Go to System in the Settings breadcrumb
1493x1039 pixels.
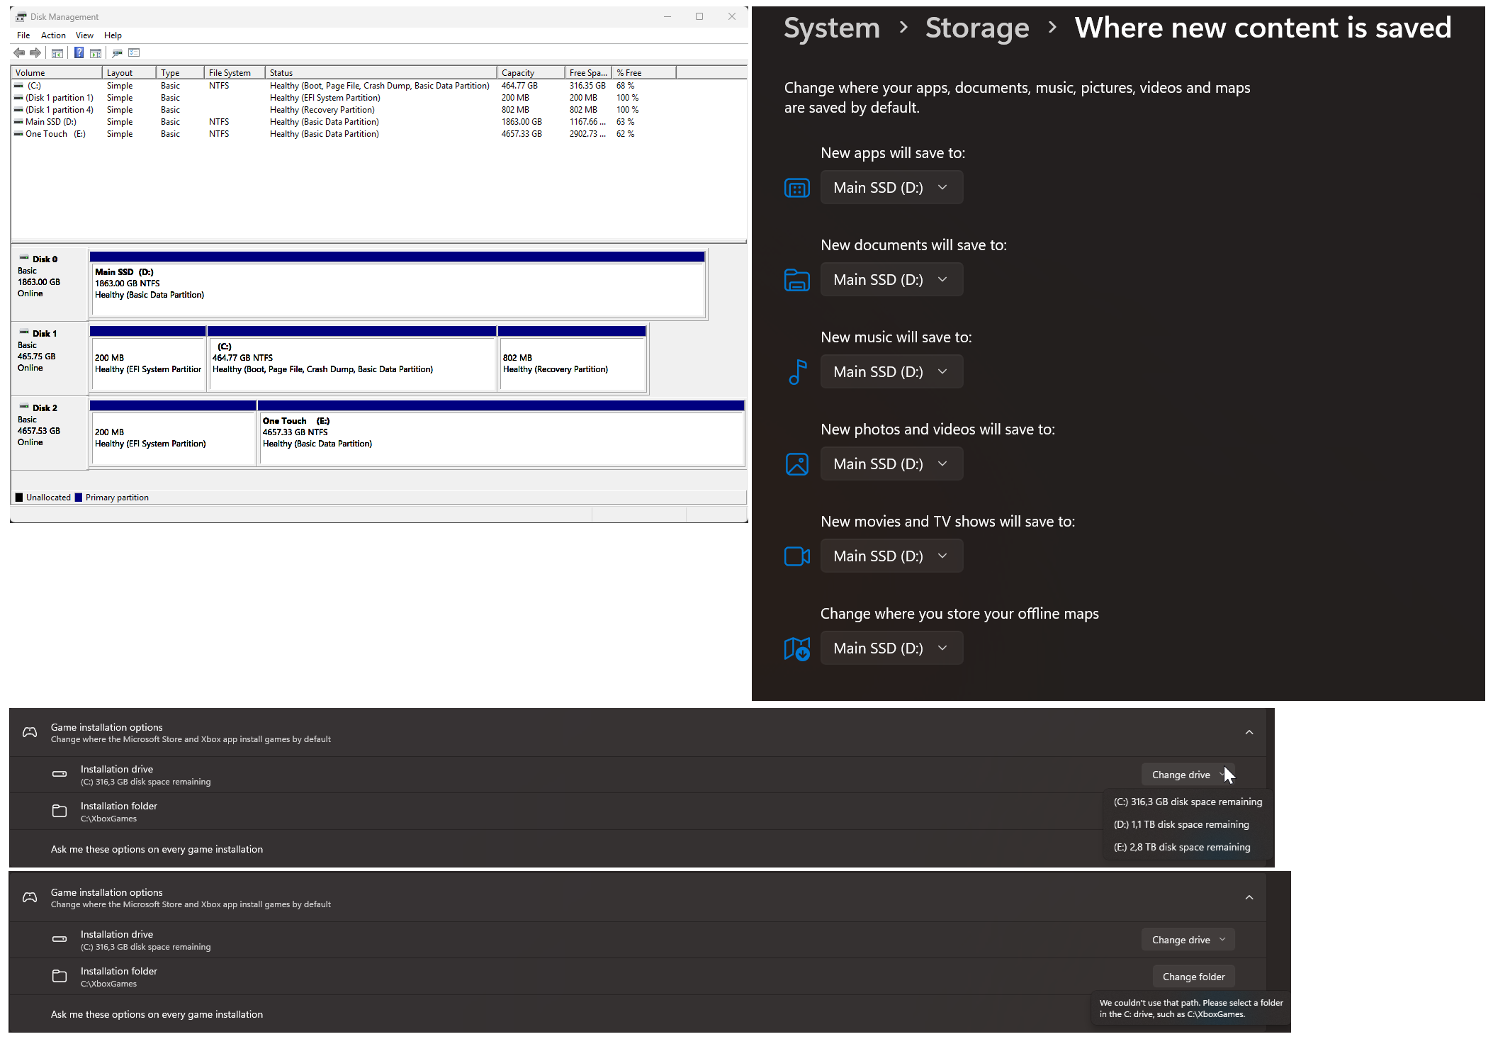[831, 28]
